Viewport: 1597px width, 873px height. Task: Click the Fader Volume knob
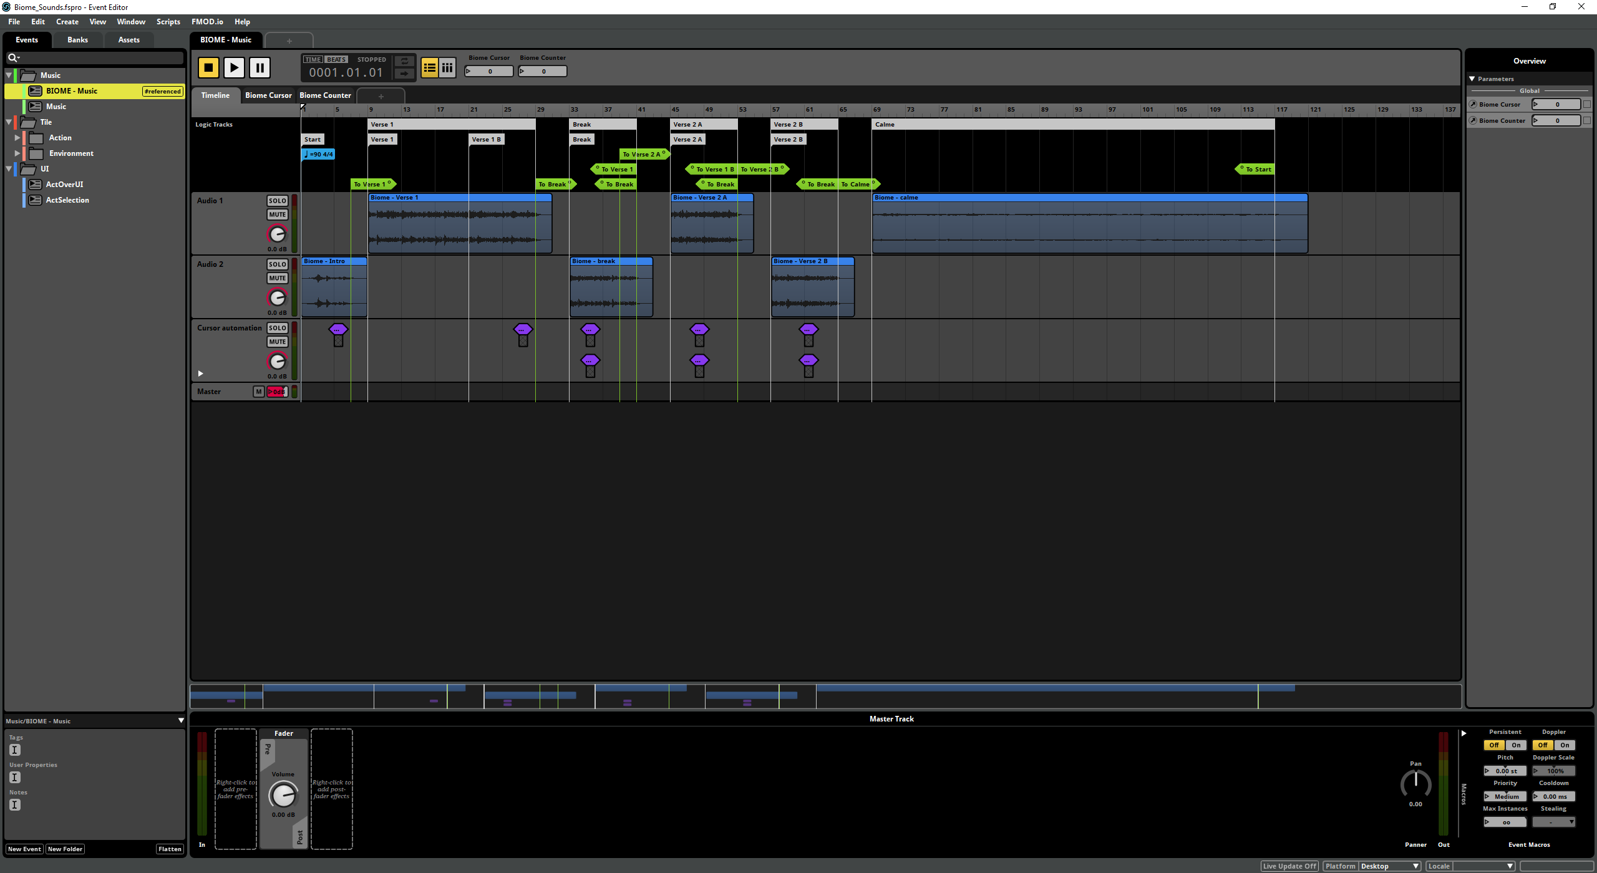(x=283, y=795)
